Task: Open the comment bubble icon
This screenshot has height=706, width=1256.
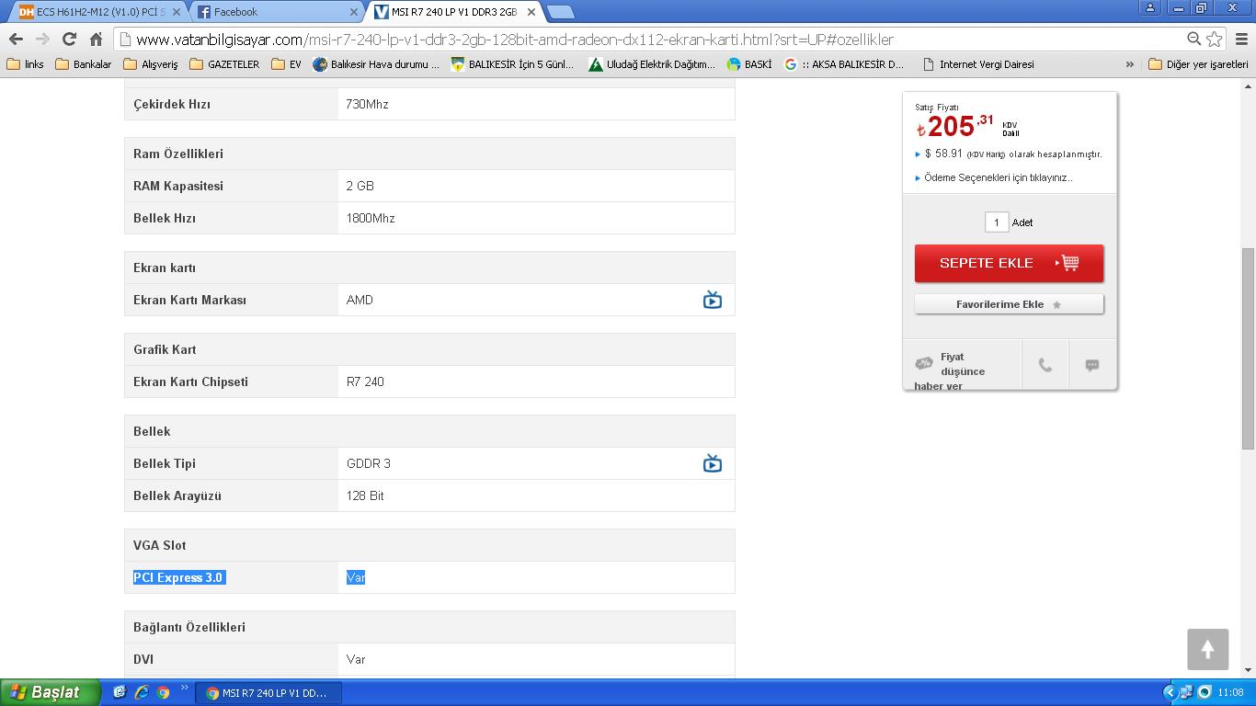Action: coord(1092,365)
